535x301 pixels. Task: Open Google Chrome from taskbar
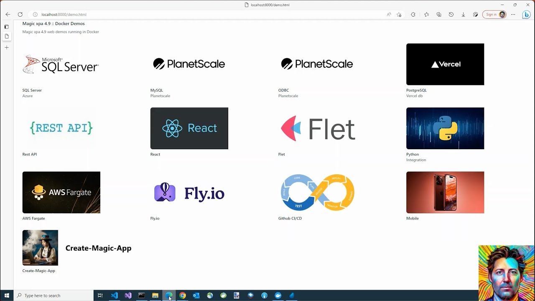coord(183,296)
